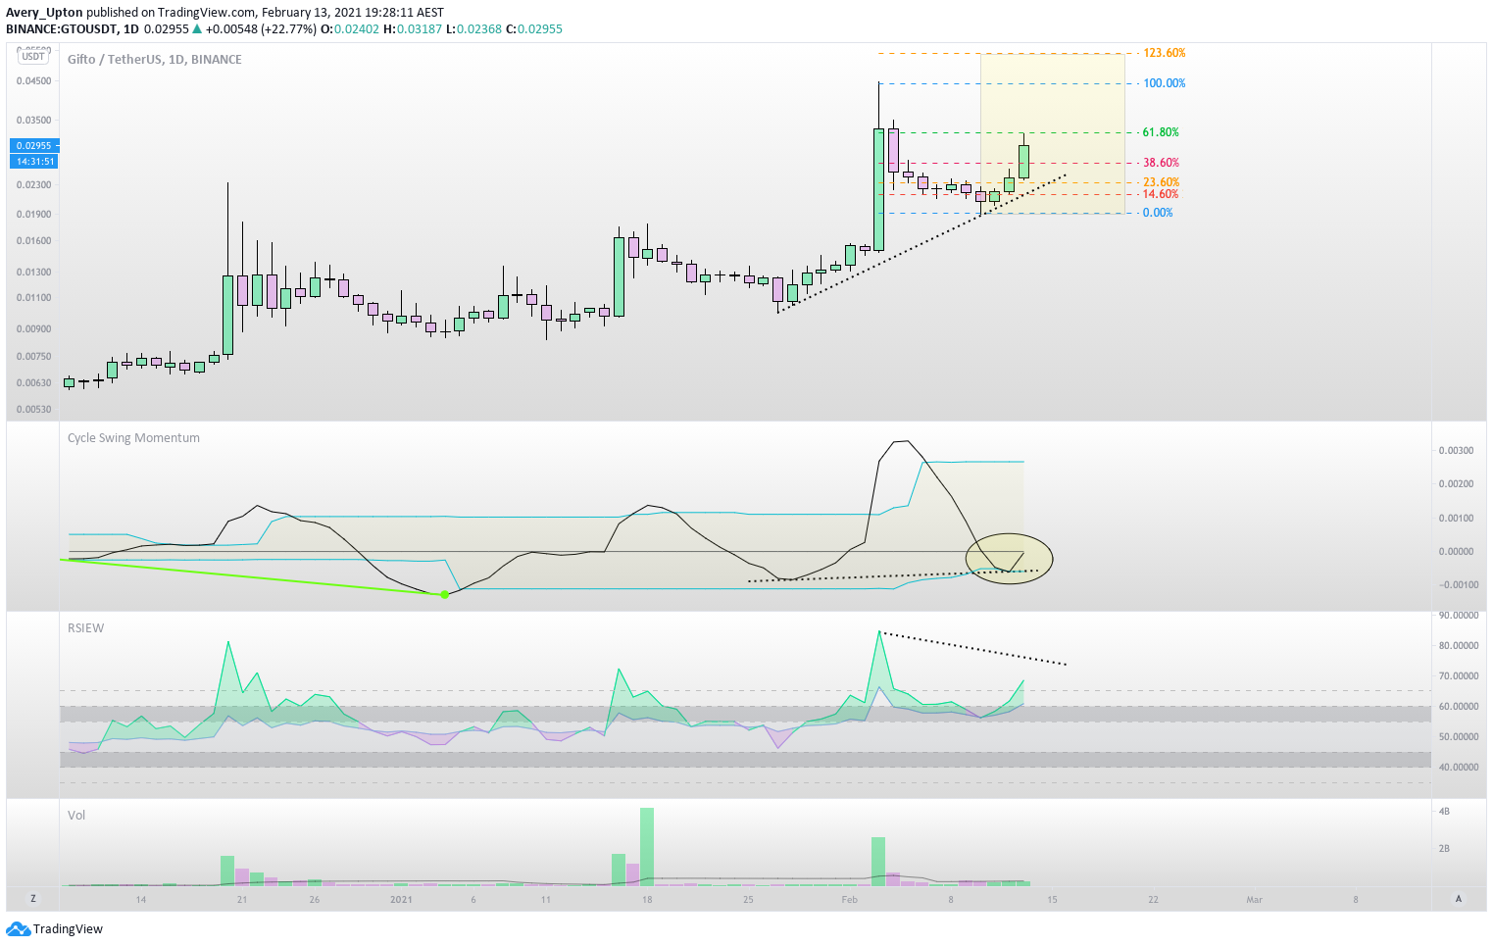Click the Mar date label on time axis
Screen dimensions: 1493x947
pyautogui.click(x=1254, y=899)
